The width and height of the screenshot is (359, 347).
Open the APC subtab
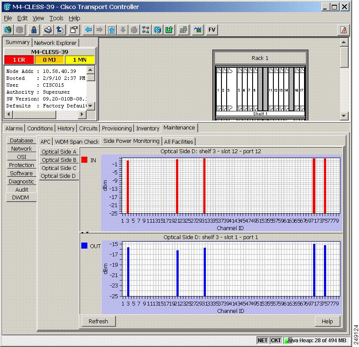coord(45,142)
